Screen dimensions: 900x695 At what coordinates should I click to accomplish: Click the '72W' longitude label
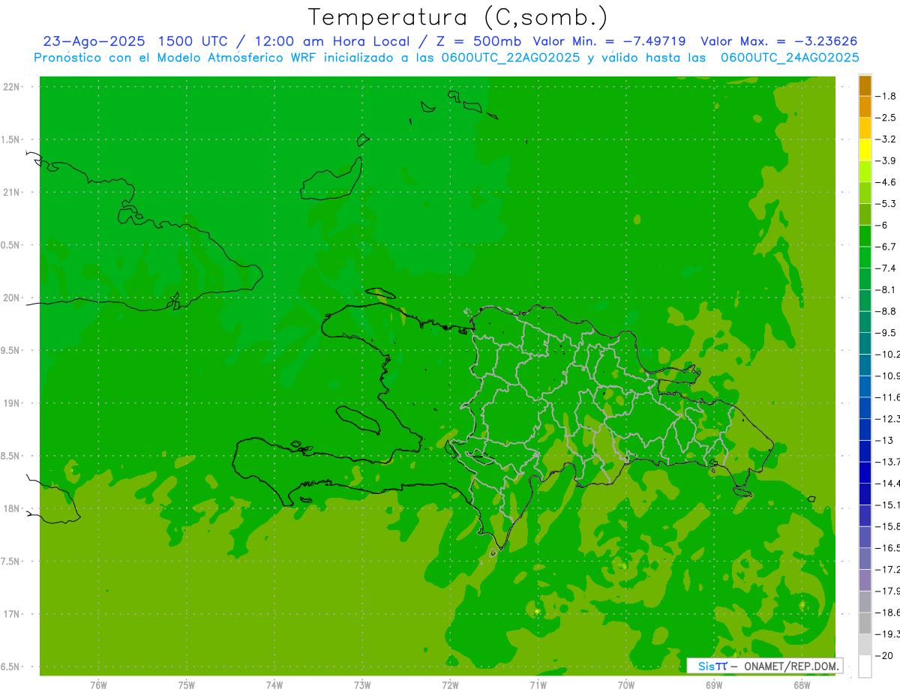(450, 685)
